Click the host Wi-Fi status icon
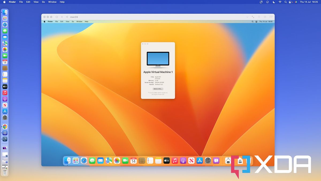 pyautogui.click(x=280, y=2)
